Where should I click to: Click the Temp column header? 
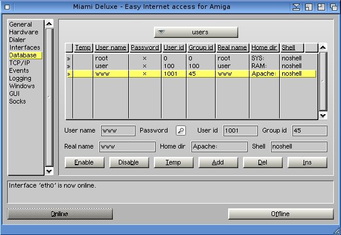pos(83,47)
